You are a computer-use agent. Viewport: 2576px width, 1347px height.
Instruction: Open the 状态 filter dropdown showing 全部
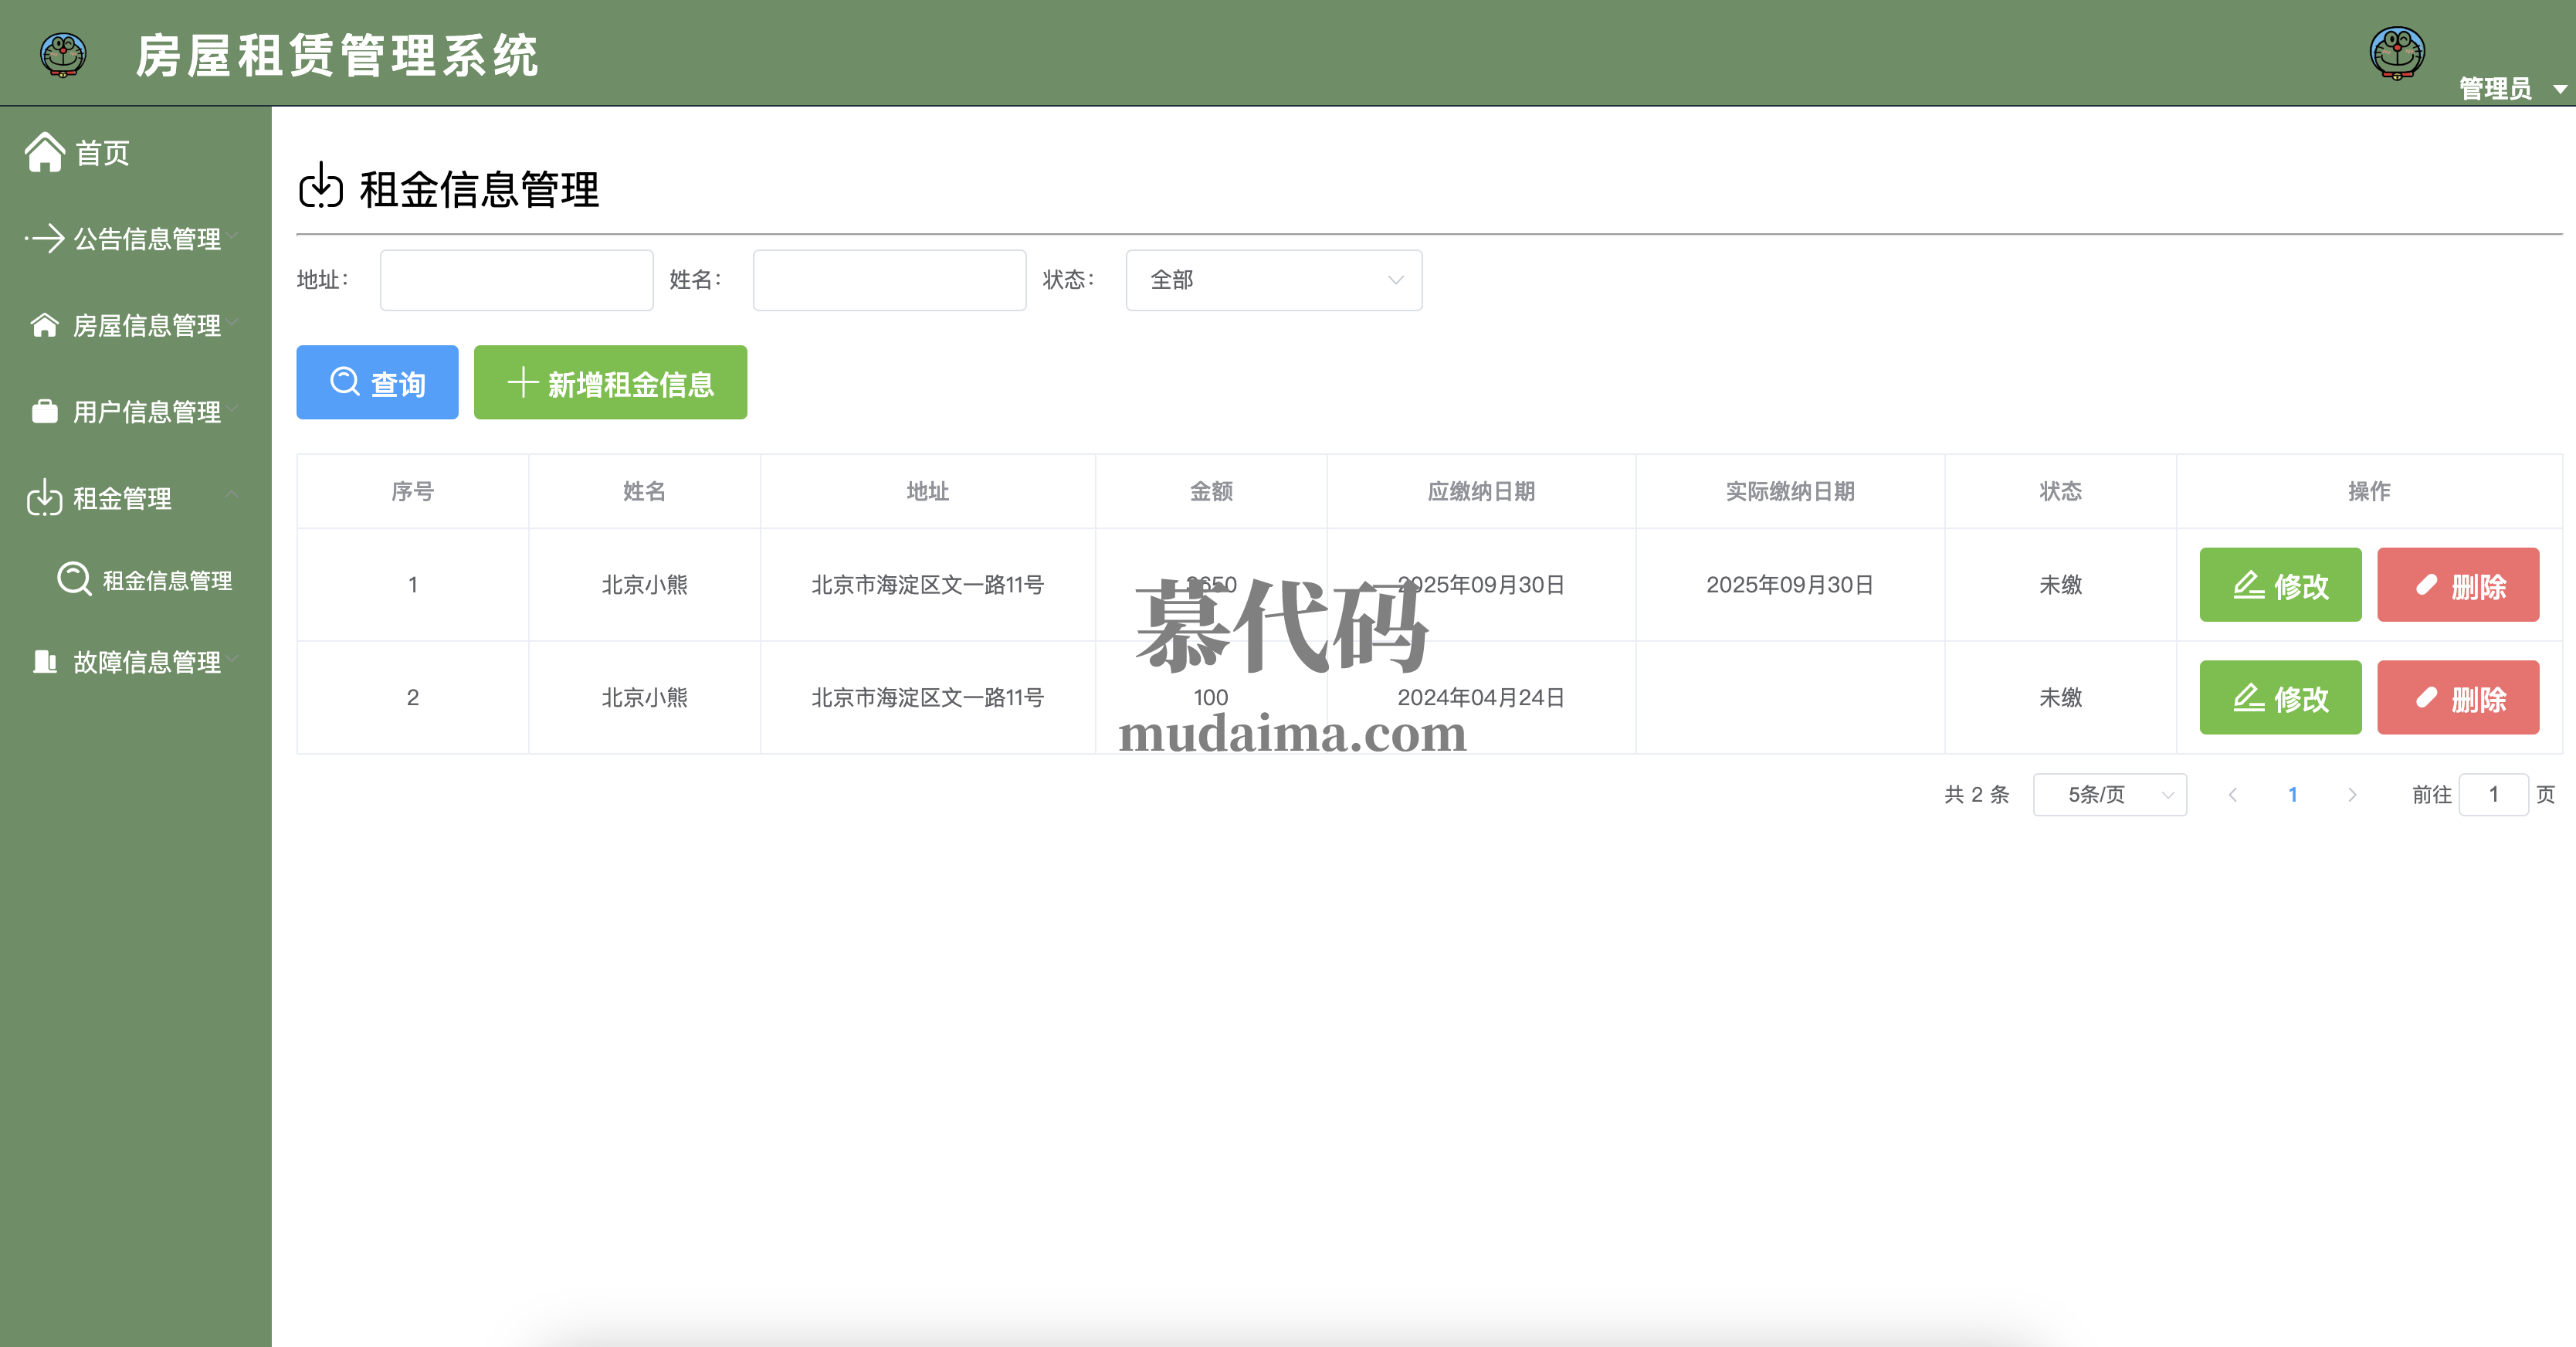1273,280
